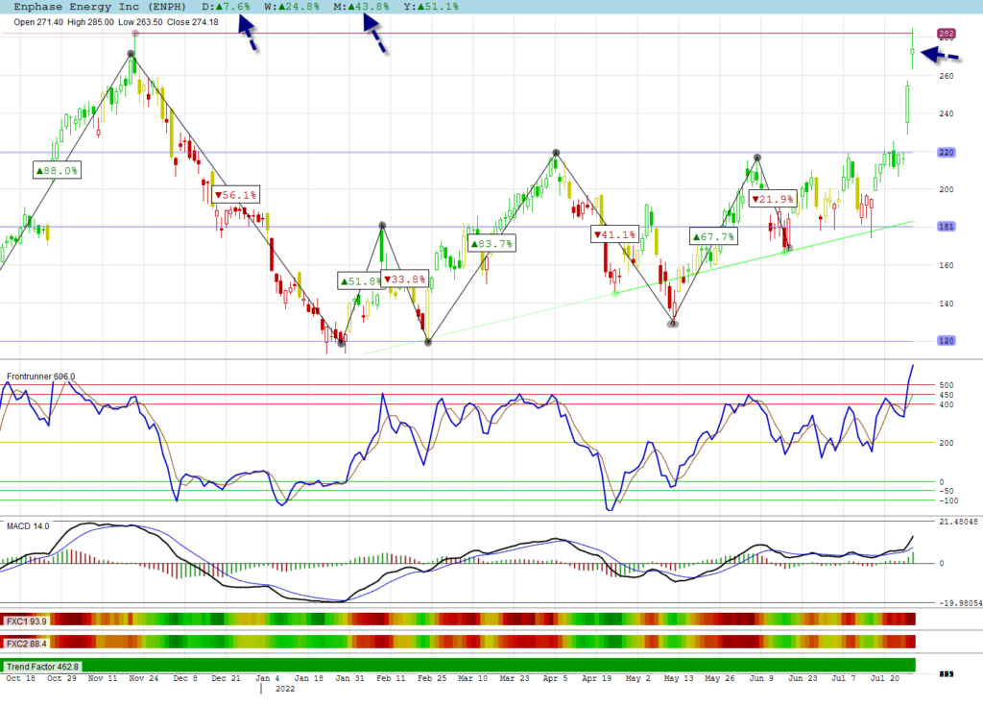Click the 260 price axis label

(946, 76)
